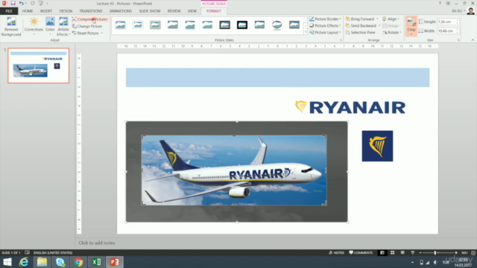The height and width of the screenshot is (268, 477).
Task: Click Reset Picture
Action: 86,33
